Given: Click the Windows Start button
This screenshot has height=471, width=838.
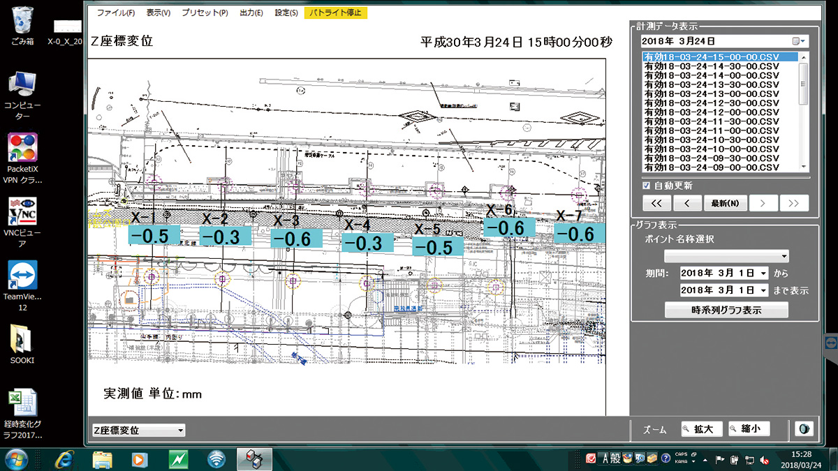Looking at the screenshot, I should 16,459.
